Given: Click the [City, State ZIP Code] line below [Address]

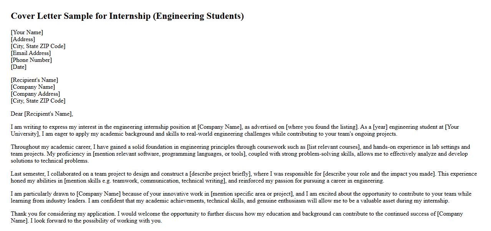Looking at the screenshot, I should point(38,46).
